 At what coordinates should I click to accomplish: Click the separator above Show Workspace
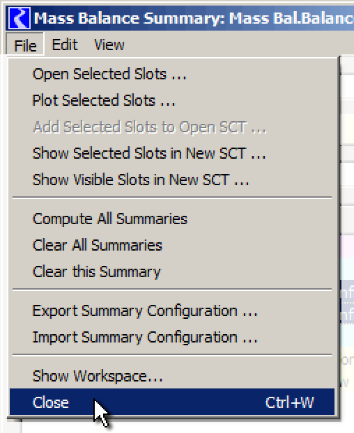click(x=172, y=355)
